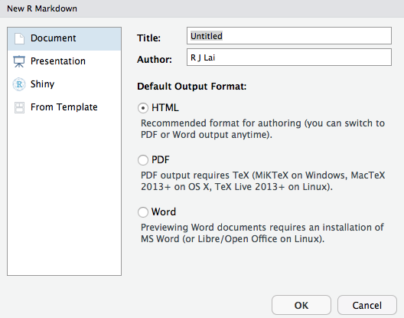Choose Presentation in the type list
Viewport: 404px width, 318px height.
64,61
